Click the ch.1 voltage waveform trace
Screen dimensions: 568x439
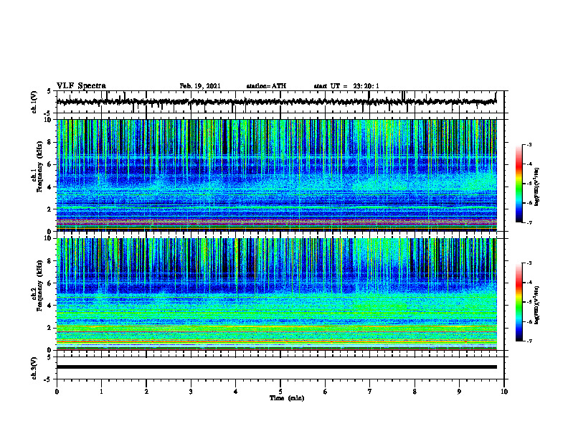[277, 102]
